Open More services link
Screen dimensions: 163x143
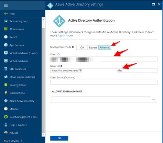click(x=12, y=141)
